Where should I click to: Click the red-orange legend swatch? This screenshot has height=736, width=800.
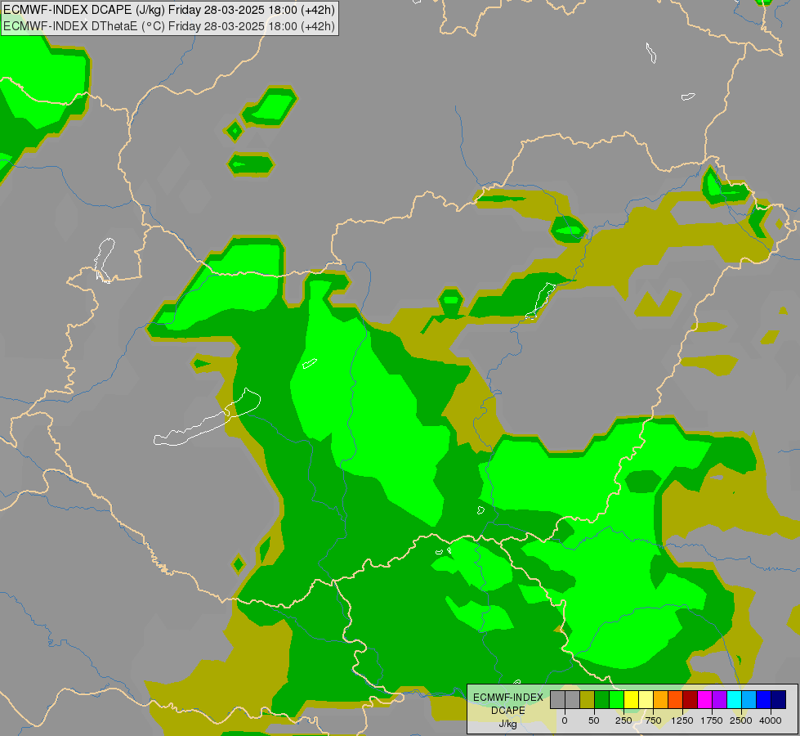676,699
